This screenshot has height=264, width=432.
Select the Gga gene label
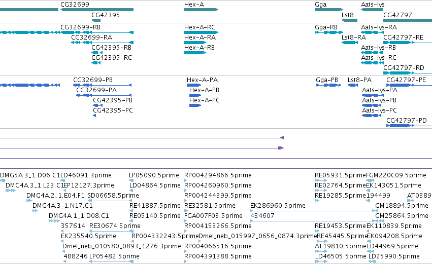[321, 5]
